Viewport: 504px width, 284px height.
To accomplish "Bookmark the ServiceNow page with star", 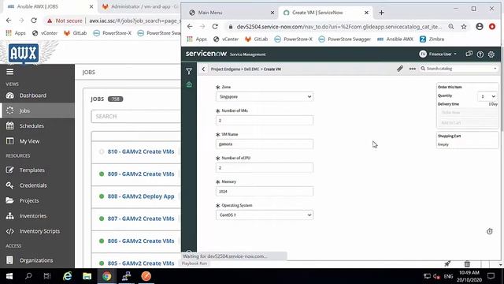I will point(464,27).
